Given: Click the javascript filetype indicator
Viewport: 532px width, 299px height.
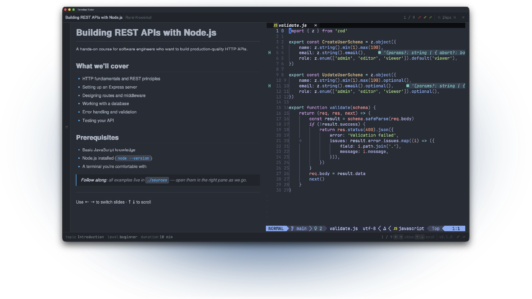Looking at the screenshot, I should coord(409,228).
